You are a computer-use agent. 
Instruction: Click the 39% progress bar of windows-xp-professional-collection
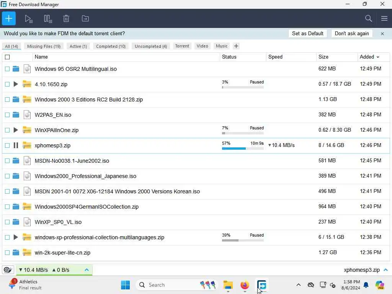click(x=243, y=240)
